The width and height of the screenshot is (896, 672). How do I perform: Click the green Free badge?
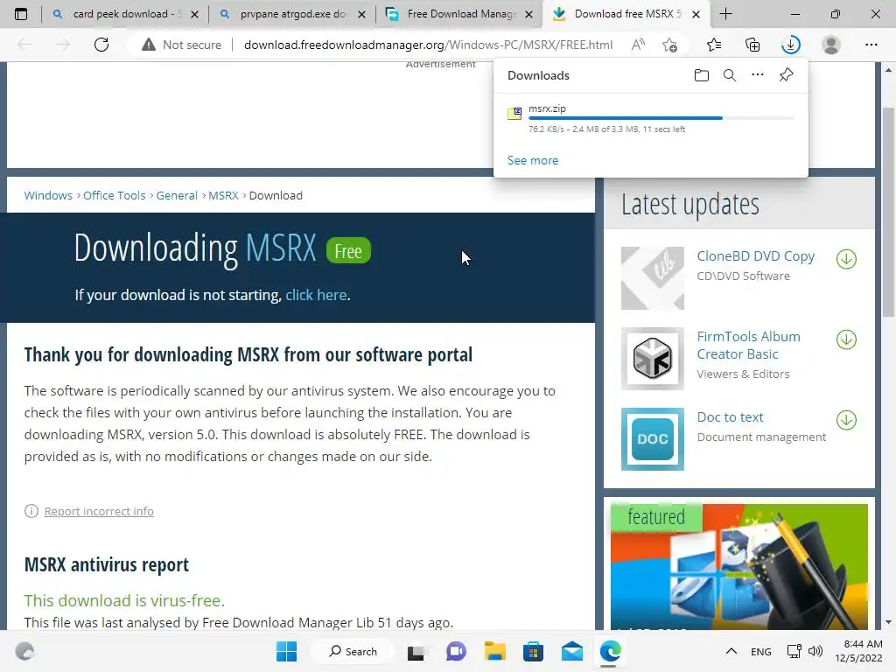click(348, 251)
